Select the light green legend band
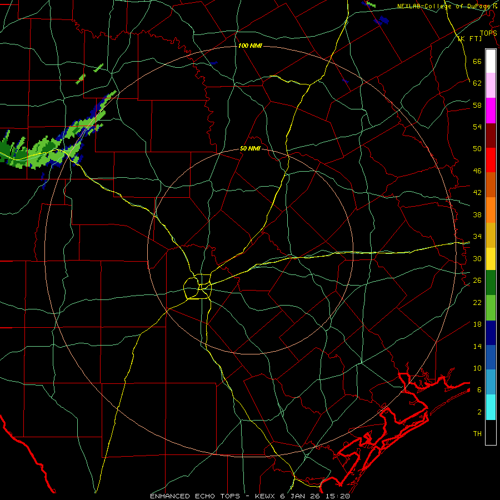This screenshot has width=500, height=500. tap(491, 308)
